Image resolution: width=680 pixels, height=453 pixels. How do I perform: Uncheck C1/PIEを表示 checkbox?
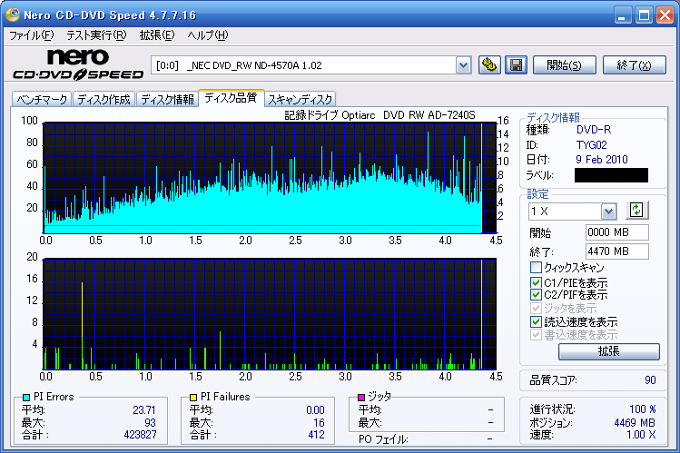point(536,282)
